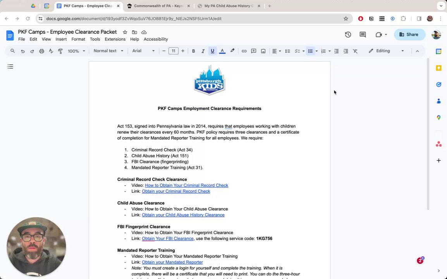The height and width of the screenshot is (279, 447).
Task: Open the Insert menu
Action: (x=61, y=40)
